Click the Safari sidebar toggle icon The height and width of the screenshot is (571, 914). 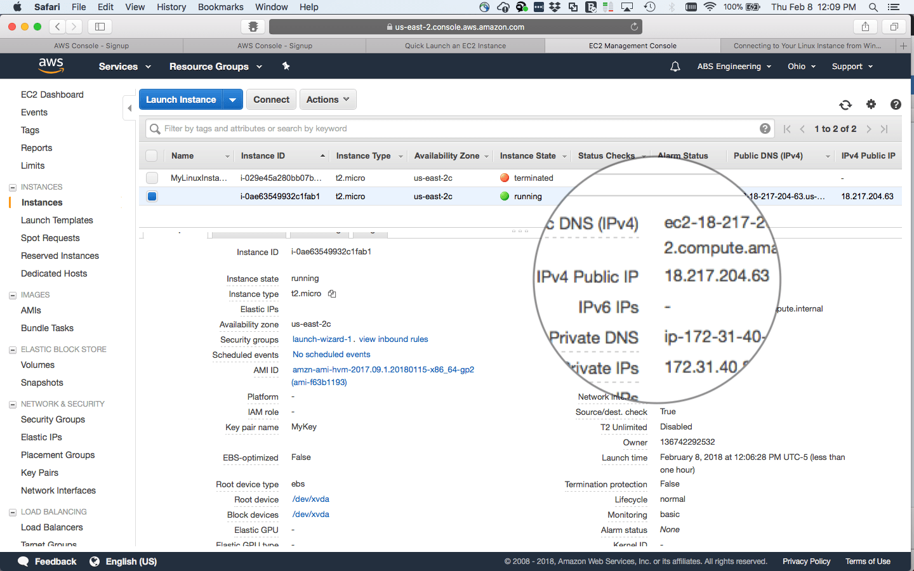click(100, 27)
